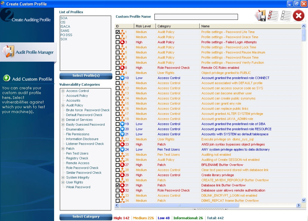Click the red high-risk icon on row 3
308x221 pixels.
point(122,42)
